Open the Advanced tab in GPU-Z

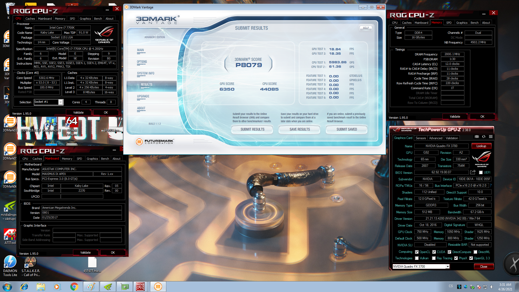click(x=436, y=138)
